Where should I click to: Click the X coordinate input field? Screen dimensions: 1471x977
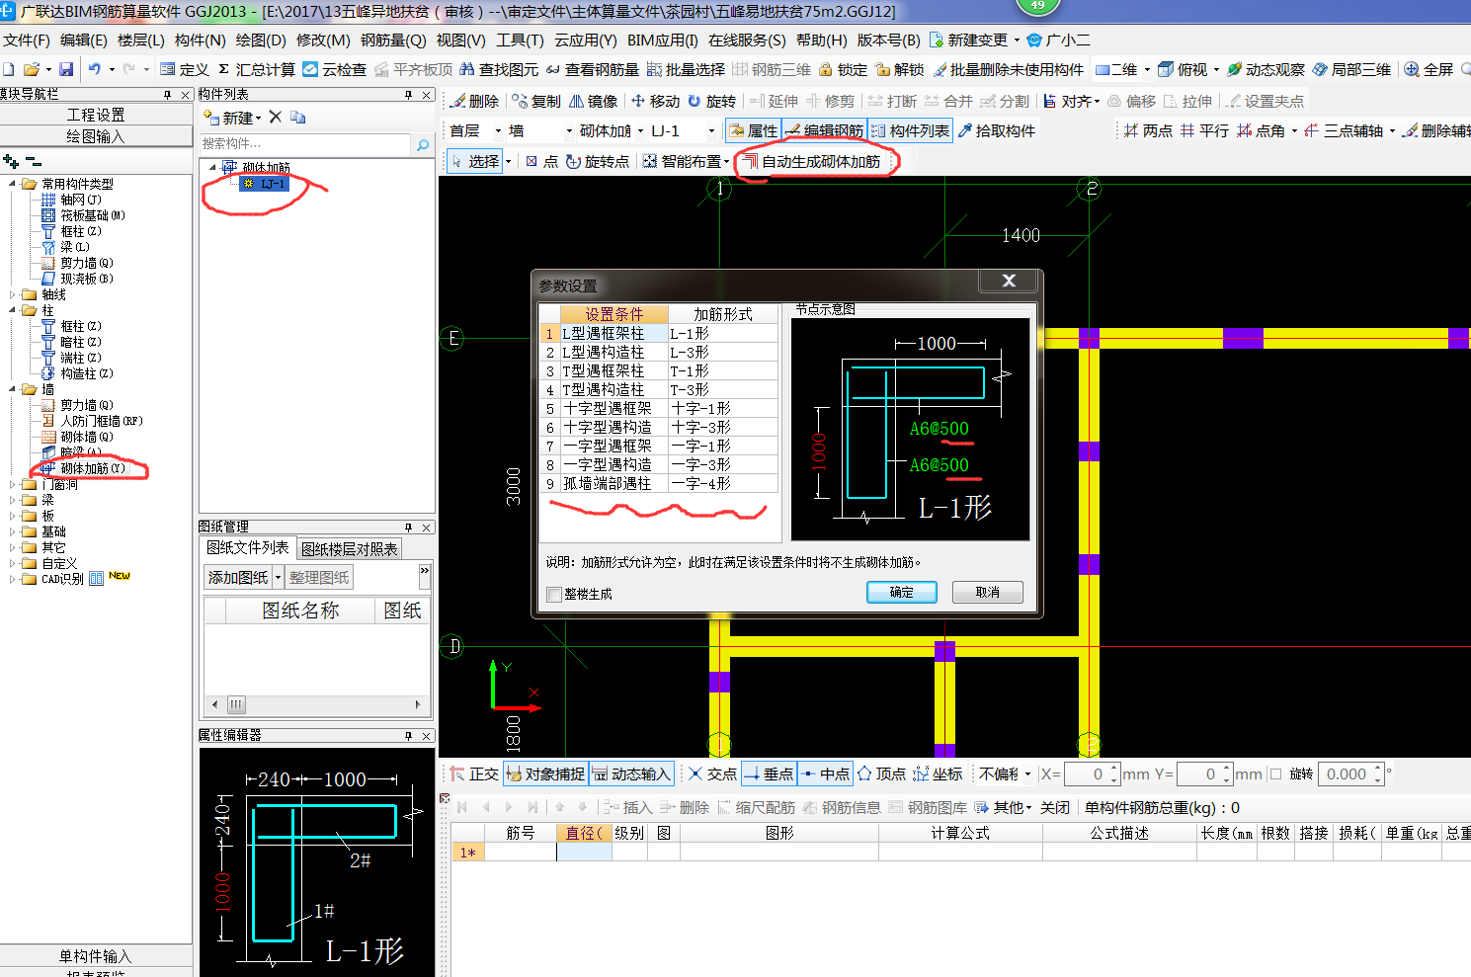click(1092, 774)
